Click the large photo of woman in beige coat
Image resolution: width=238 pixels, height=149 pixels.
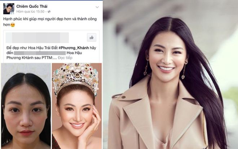click(171, 74)
